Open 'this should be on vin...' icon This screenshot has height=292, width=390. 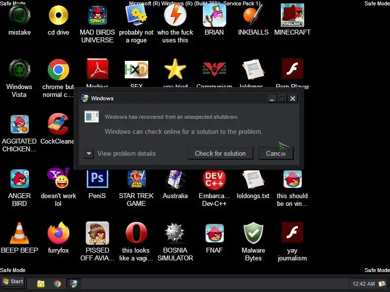tap(292, 179)
